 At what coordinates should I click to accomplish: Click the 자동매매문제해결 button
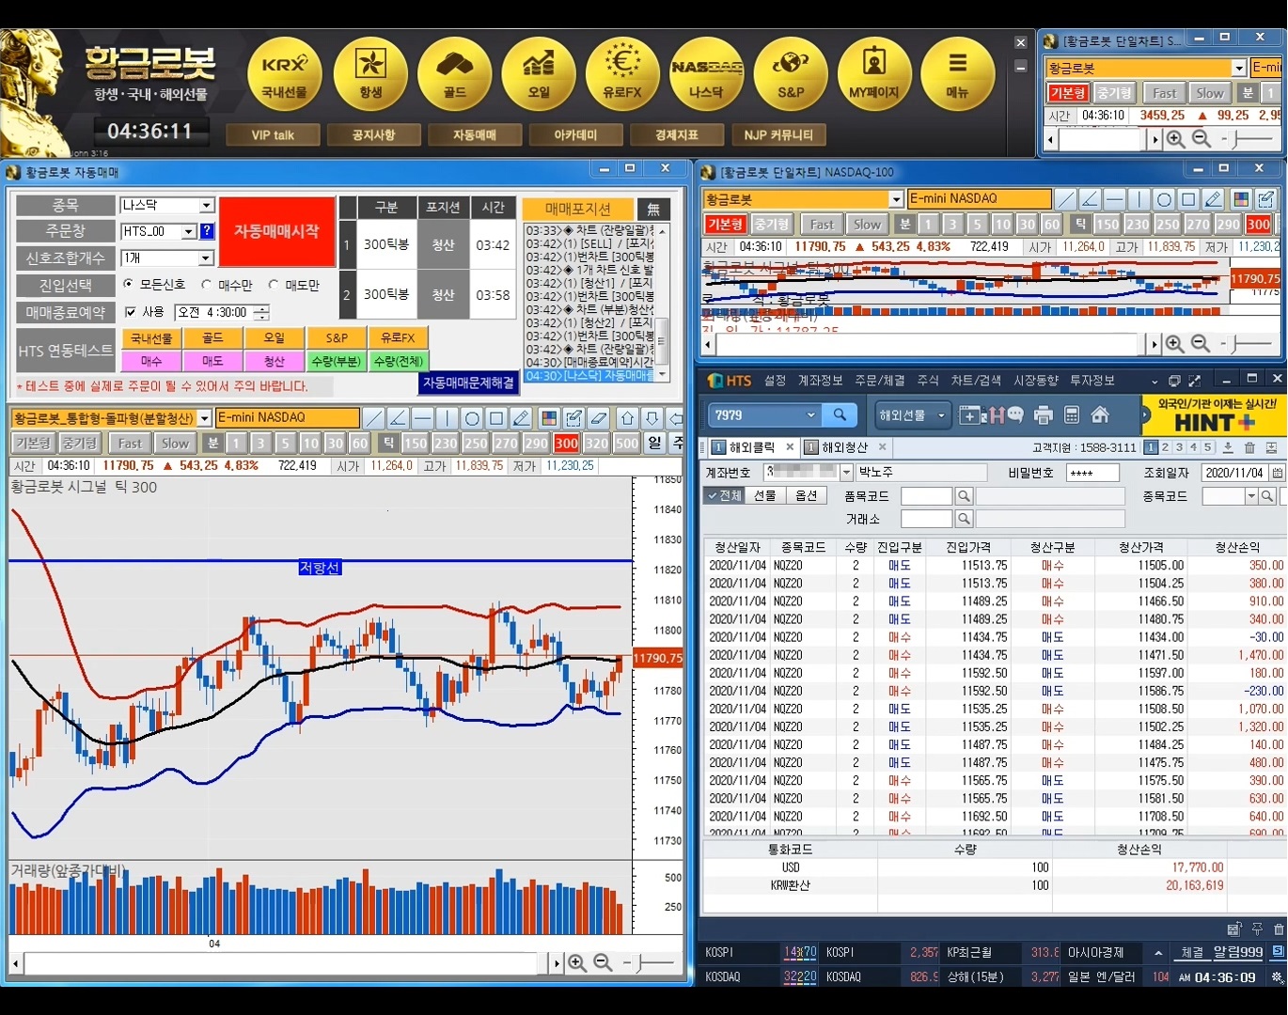click(468, 383)
